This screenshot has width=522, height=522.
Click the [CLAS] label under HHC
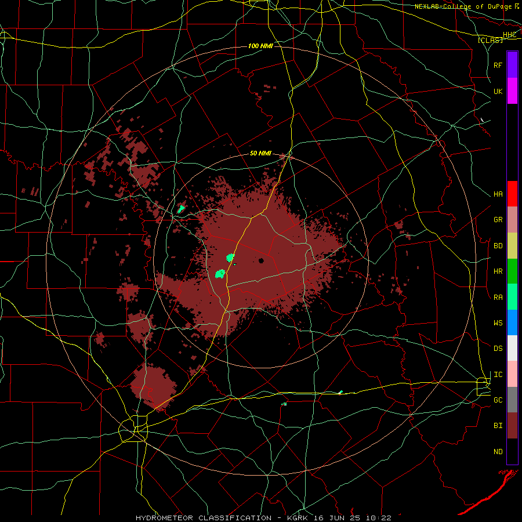490,40
